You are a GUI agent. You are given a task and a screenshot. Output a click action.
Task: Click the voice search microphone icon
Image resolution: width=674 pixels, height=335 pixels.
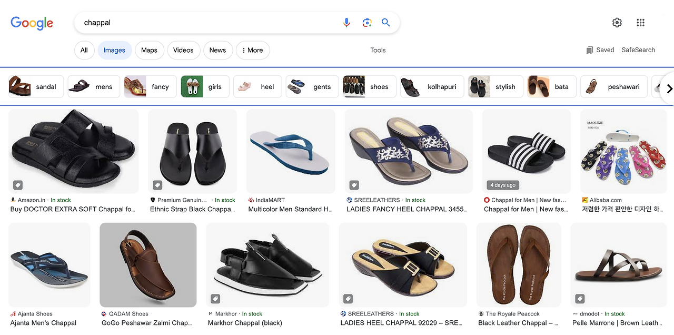[346, 23]
